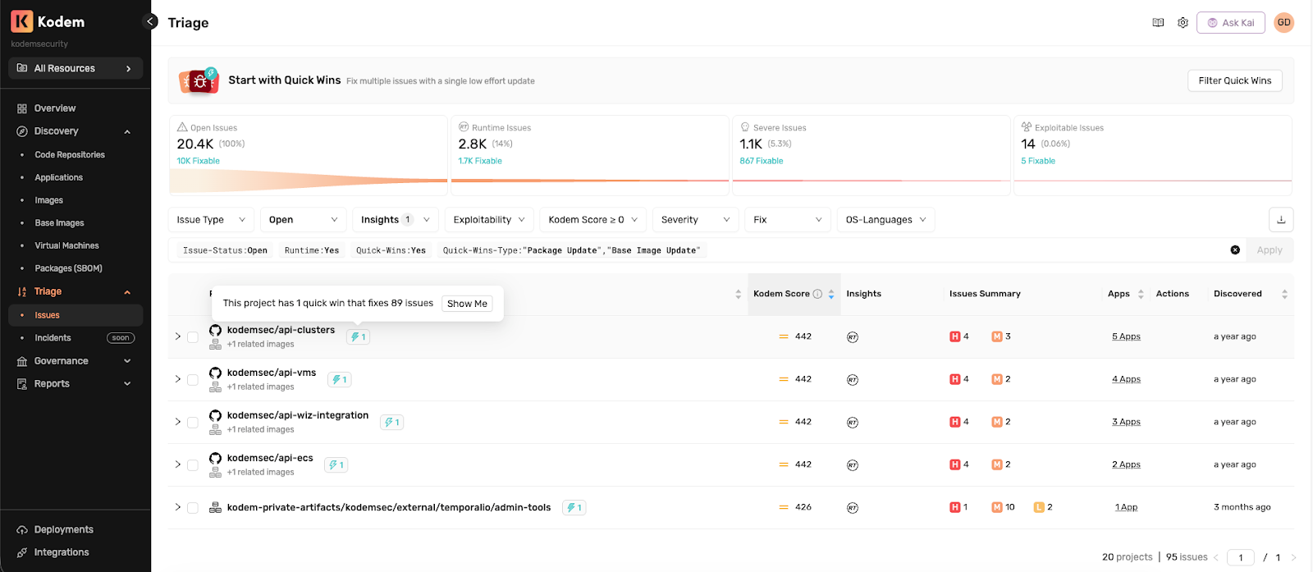This screenshot has width=1313, height=572.
Task: Download issues with the export icon
Action: point(1281,220)
